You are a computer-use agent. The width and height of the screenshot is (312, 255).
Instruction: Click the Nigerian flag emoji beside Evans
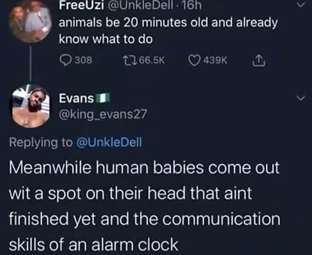(x=103, y=98)
